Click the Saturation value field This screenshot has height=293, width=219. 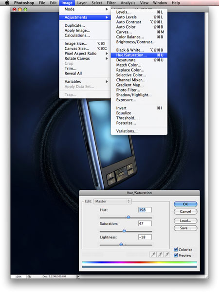coord(145,223)
